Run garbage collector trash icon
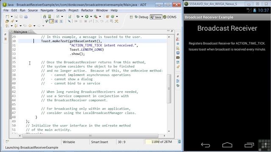Viewport: 271px width, 152px height. pos(180,142)
